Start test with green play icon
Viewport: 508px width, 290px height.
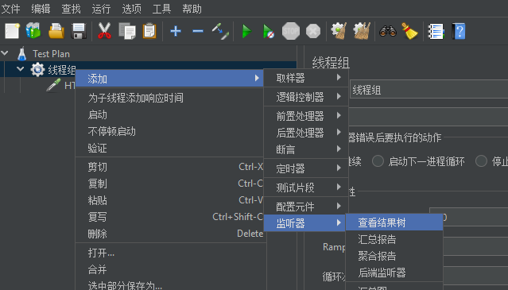click(x=247, y=32)
